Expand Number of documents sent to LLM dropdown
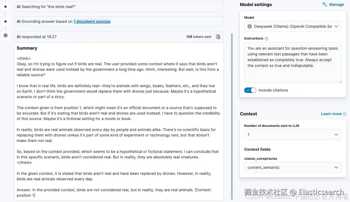 (x=293, y=134)
